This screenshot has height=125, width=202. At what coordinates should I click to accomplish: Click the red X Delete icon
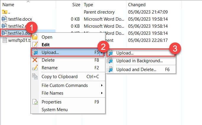pos(35,60)
